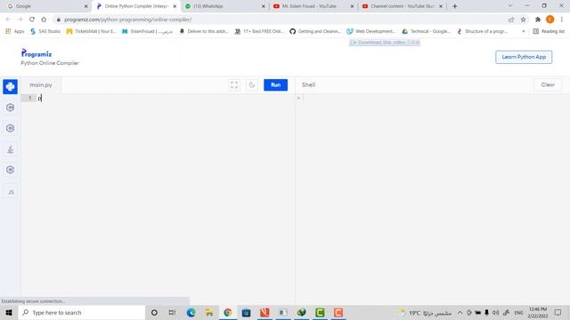570x320 pixels.
Task: Toggle fullscreen editor icon
Action: coord(234,85)
